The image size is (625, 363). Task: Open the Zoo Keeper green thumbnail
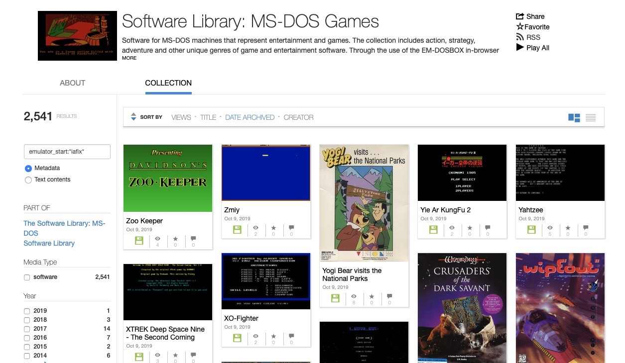(168, 178)
